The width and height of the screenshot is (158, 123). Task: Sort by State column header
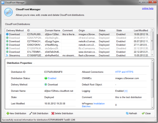coord(124,30)
